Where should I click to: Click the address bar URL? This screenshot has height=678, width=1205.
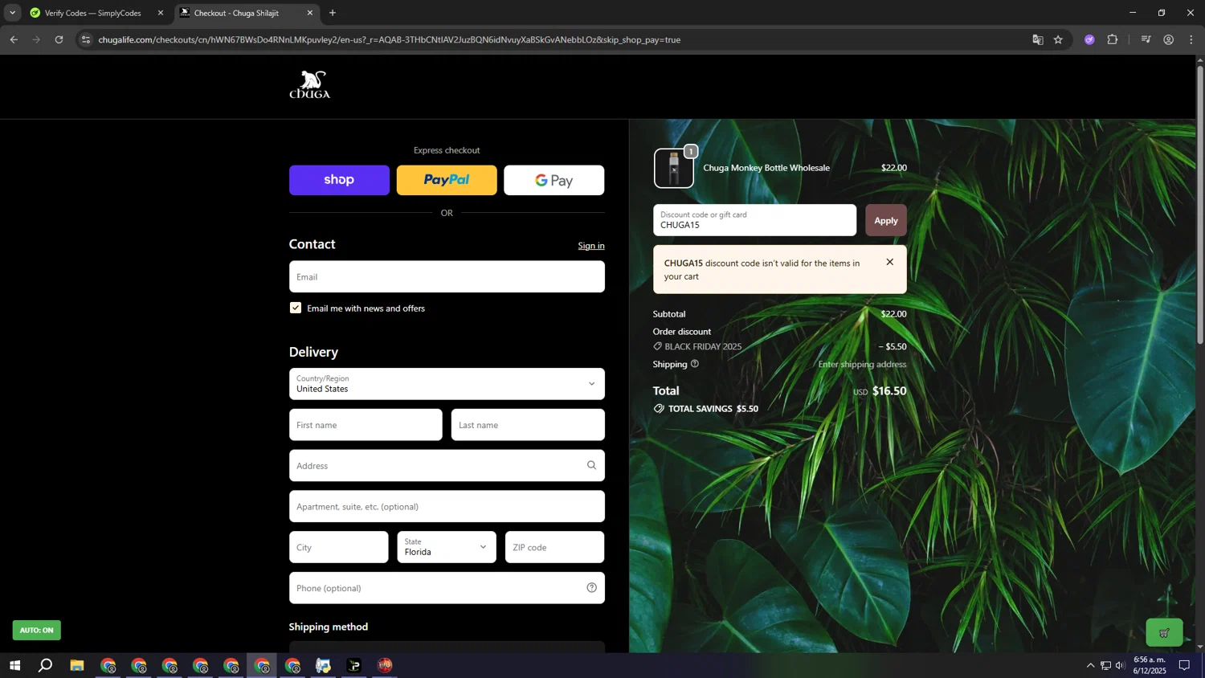click(x=390, y=39)
